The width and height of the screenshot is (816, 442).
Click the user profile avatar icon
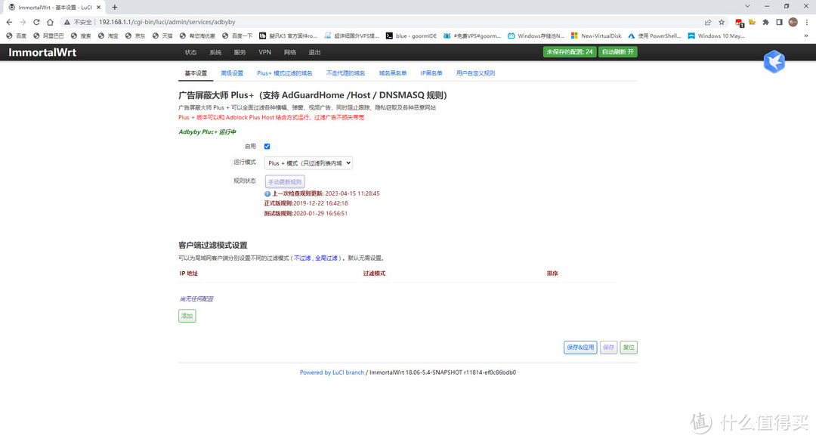[x=793, y=22]
